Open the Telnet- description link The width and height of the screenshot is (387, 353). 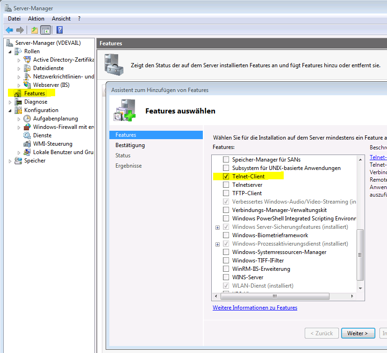pos(378,157)
